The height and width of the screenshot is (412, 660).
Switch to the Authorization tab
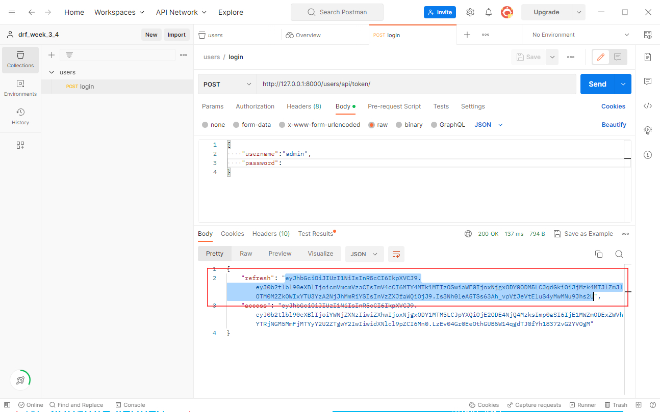pos(255,106)
